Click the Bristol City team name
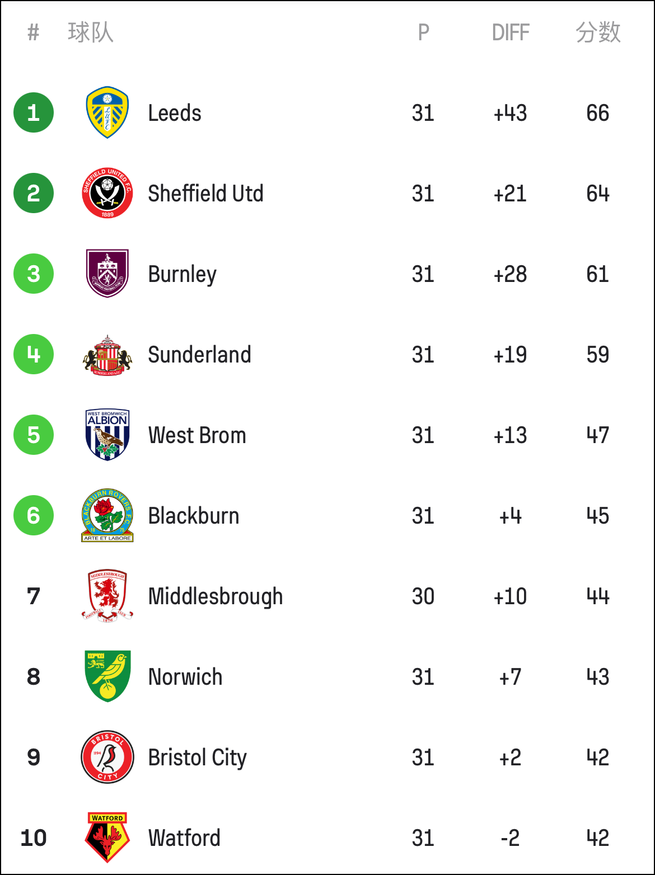This screenshot has height=875, width=655. [198, 758]
